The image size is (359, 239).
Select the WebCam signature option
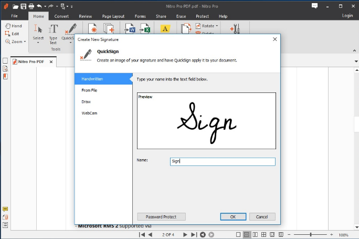pos(103,113)
